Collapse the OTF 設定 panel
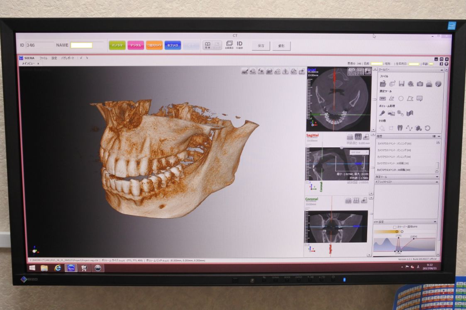Viewport: 466px width, 310px height. coord(435,222)
